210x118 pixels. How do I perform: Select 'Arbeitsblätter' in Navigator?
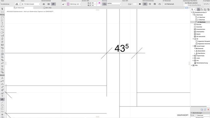[200, 32]
